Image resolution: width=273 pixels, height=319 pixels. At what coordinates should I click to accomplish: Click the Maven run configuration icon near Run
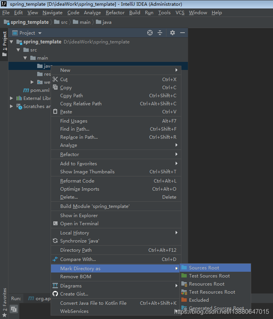point(31,298)
